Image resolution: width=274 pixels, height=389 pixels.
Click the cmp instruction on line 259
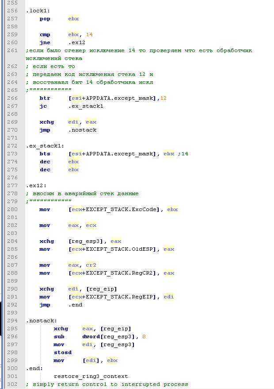[x=45, y=34]
